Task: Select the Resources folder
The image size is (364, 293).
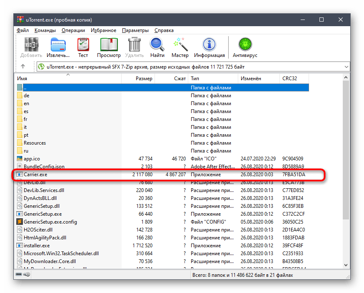Action: point(35,143)
